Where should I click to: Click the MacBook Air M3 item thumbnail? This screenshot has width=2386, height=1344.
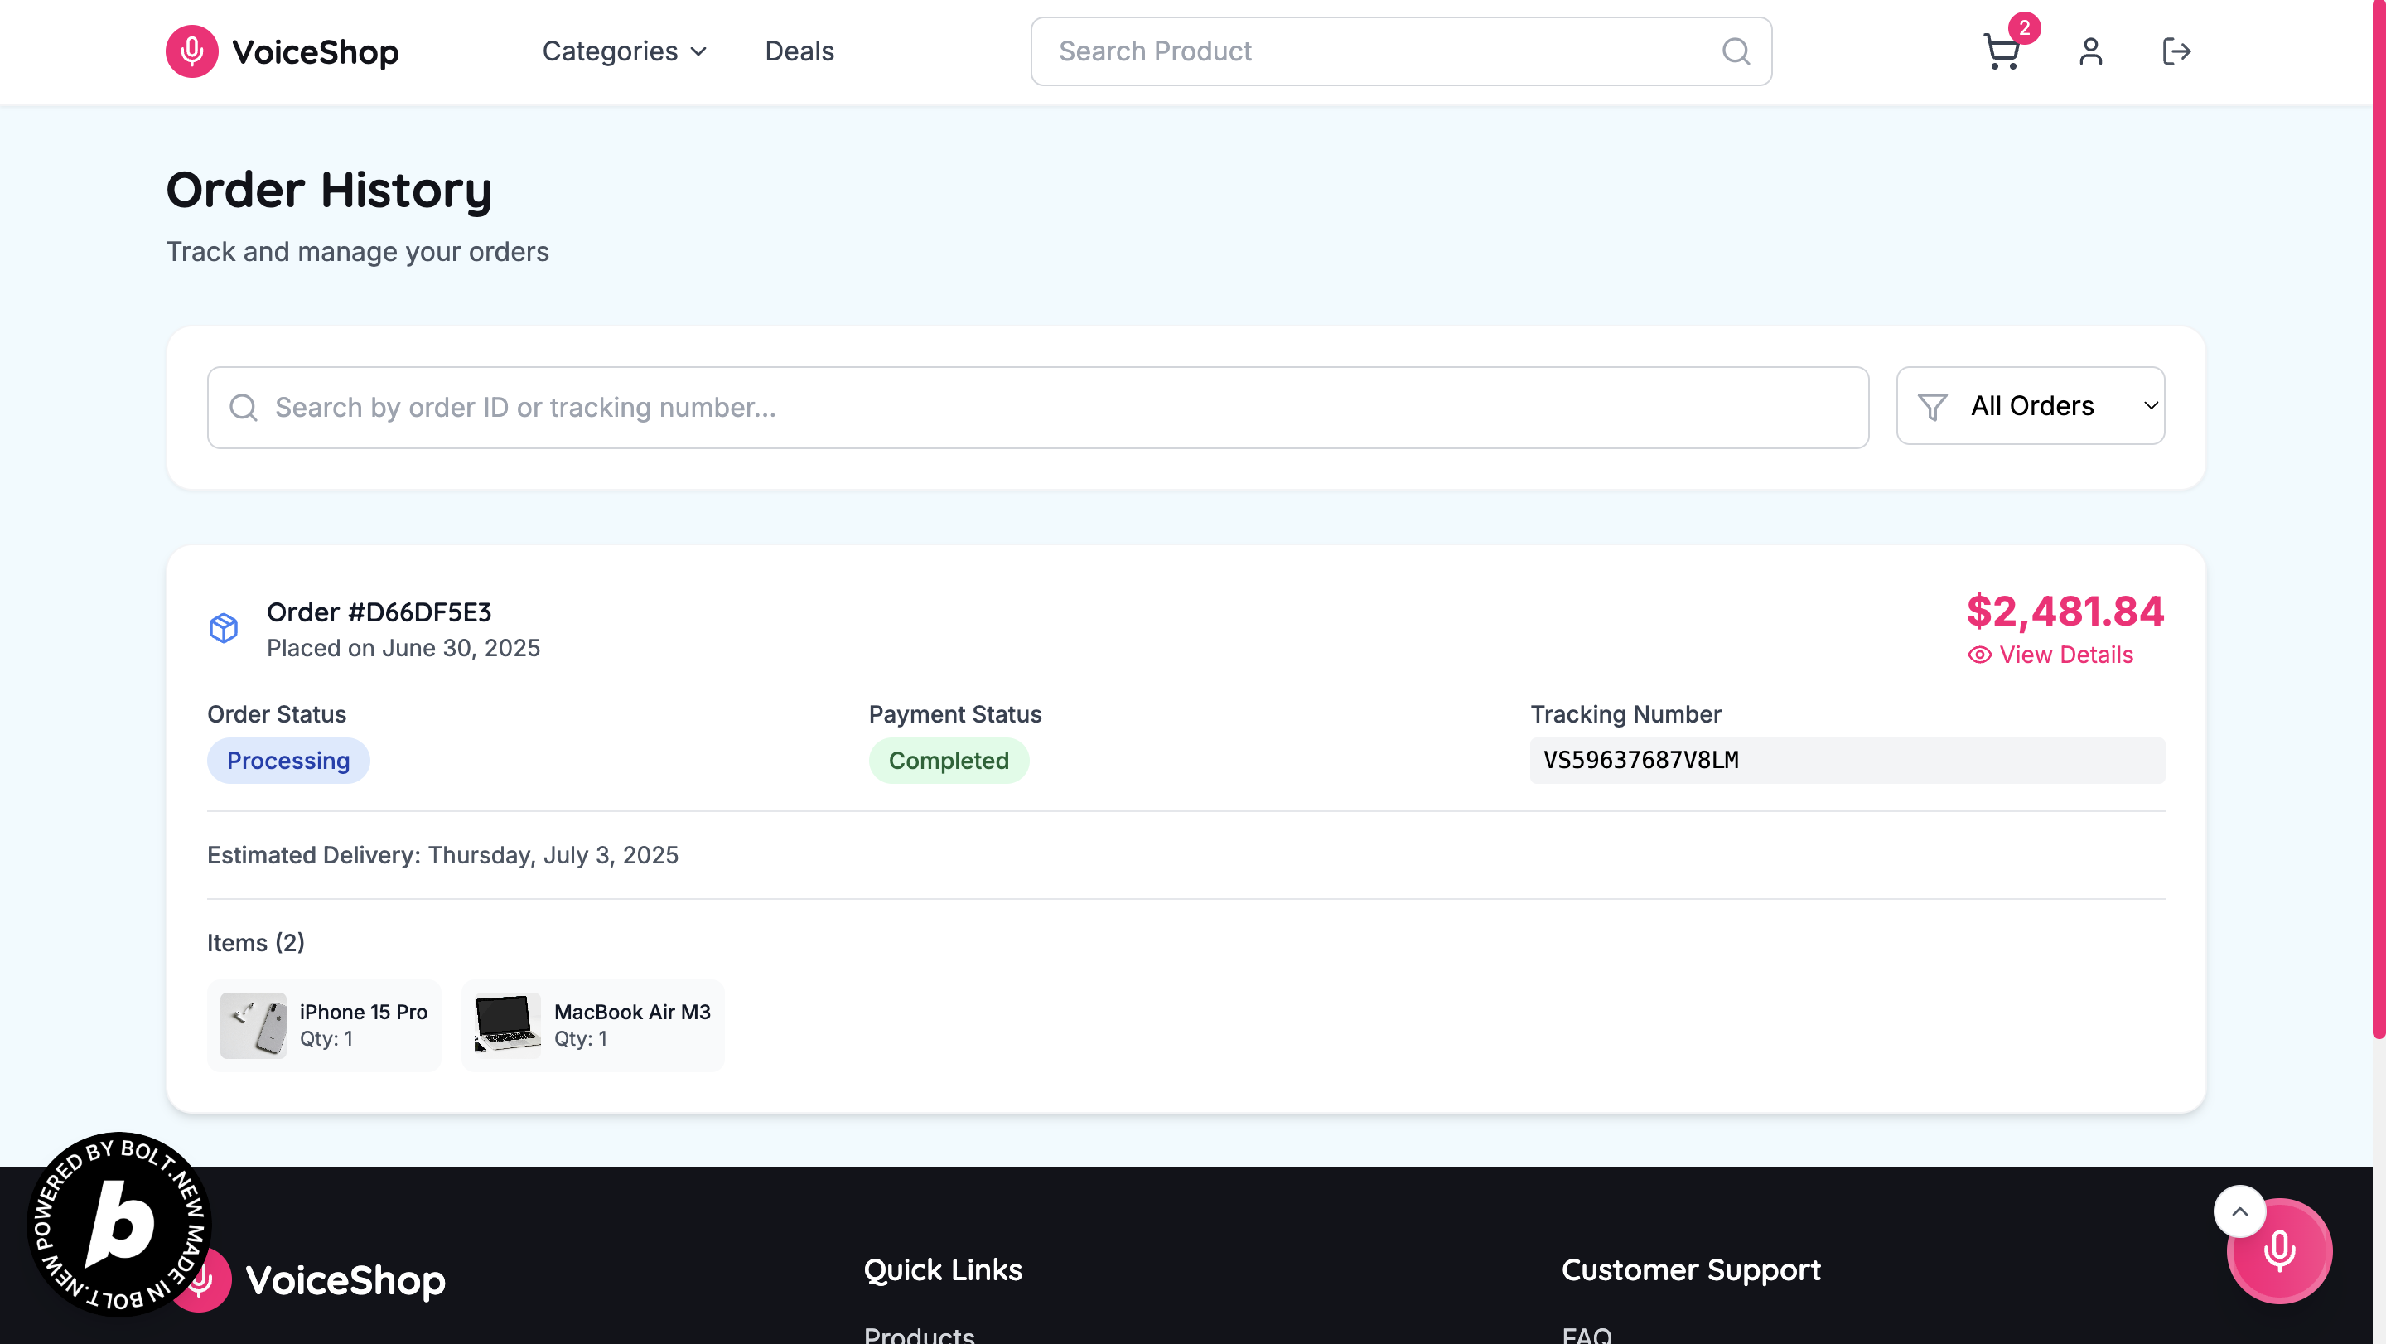coord(507,1025)
